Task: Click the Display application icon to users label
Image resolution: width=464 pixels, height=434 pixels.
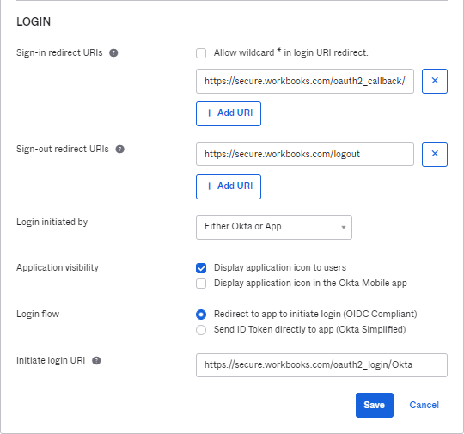Action: point(280,267)
